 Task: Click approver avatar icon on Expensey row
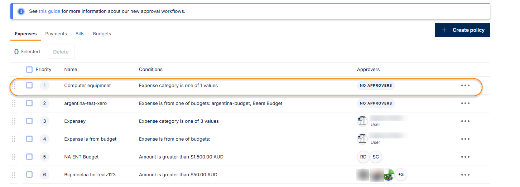pos(362,121)
